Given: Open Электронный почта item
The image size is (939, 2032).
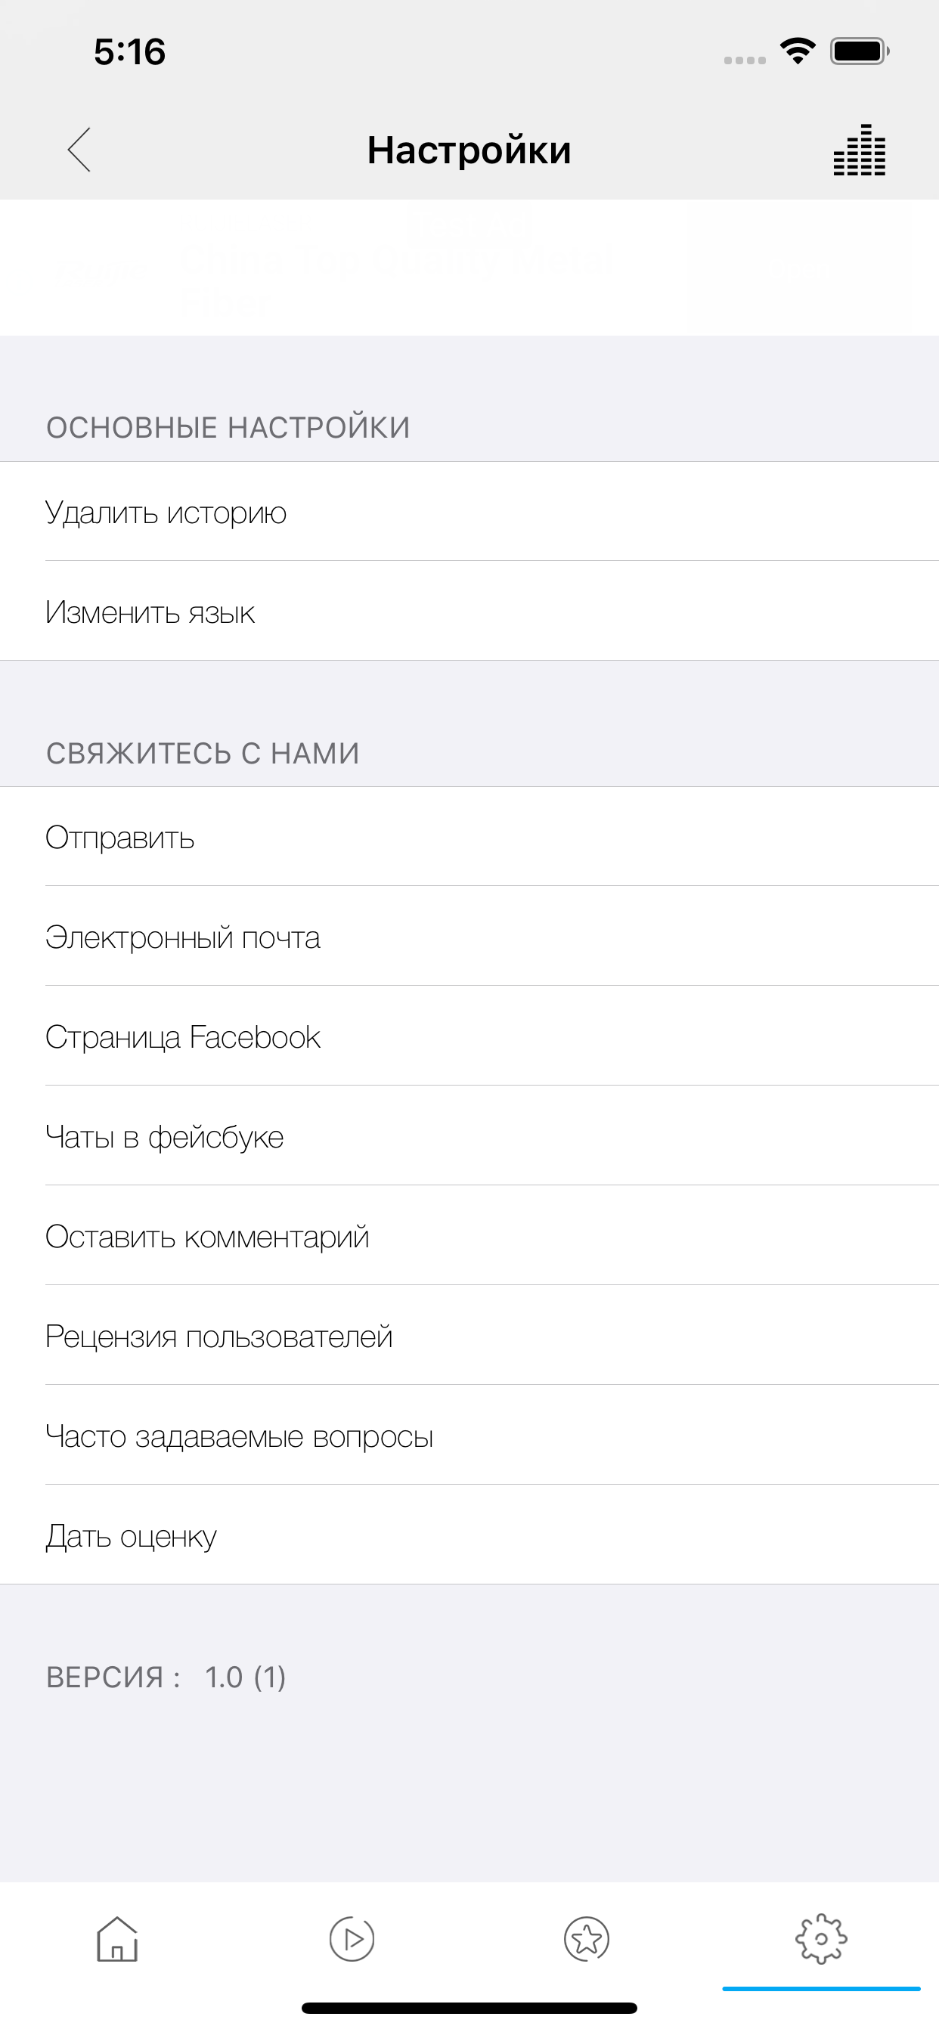Looking at the screenshot, I should (x=469, y=937).
